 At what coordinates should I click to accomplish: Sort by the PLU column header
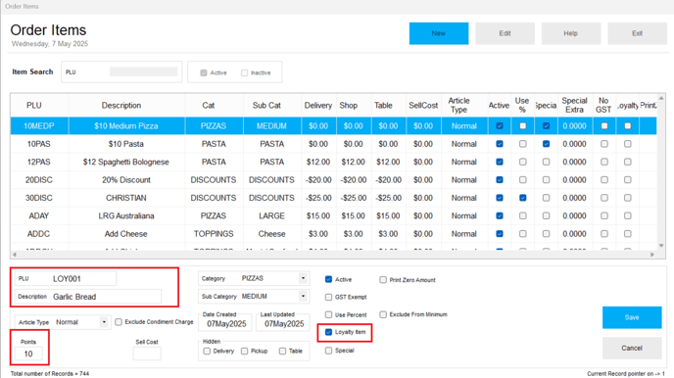tap(34, 105)
